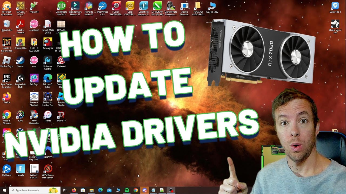Viewport: 346px width, 194px height.
Task: Open File Explorer from the taskbar
Action: click(x=91, y=190)
